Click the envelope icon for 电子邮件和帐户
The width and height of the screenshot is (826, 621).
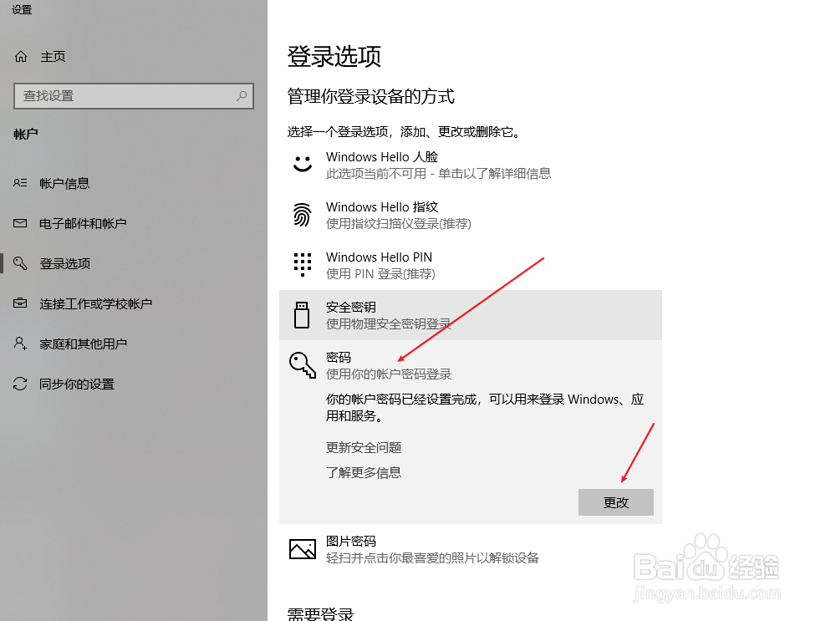pos(20,223)
